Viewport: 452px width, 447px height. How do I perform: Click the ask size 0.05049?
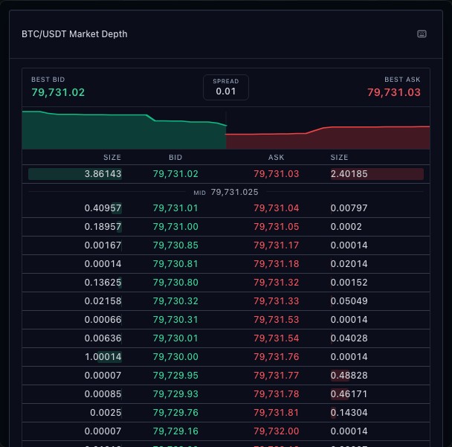(x=349, y=301)
